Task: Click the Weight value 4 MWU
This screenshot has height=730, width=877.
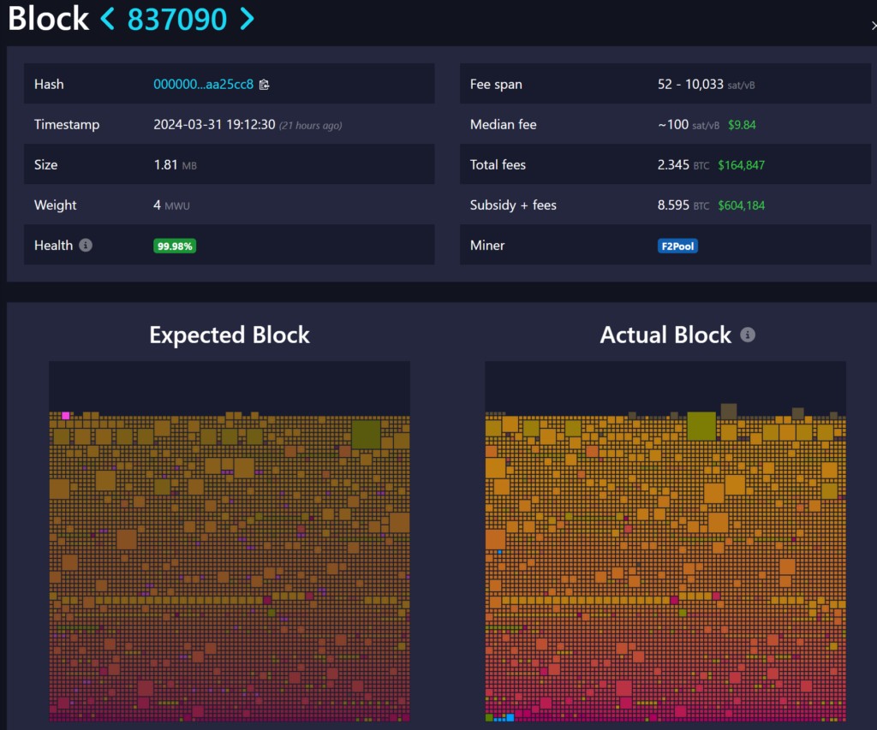Action: pos(171,205)
